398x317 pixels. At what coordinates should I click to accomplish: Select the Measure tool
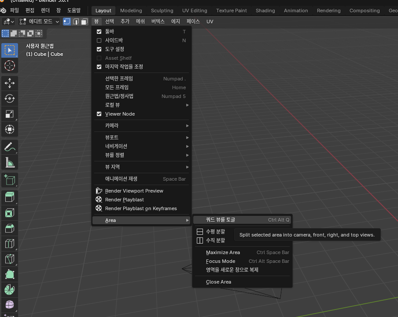(x=10, y=162)
